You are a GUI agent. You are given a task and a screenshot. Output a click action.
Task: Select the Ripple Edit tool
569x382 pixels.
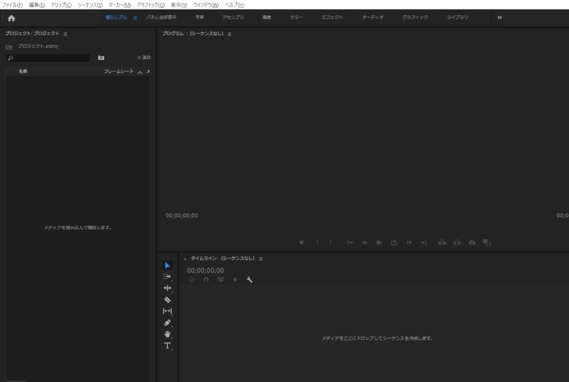[167, 288]
